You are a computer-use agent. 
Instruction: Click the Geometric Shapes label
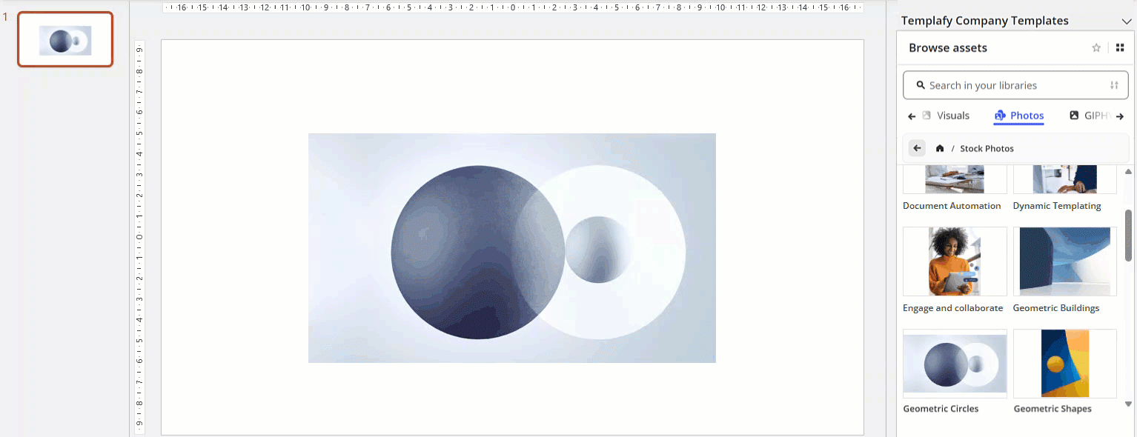pos(1053,409)
